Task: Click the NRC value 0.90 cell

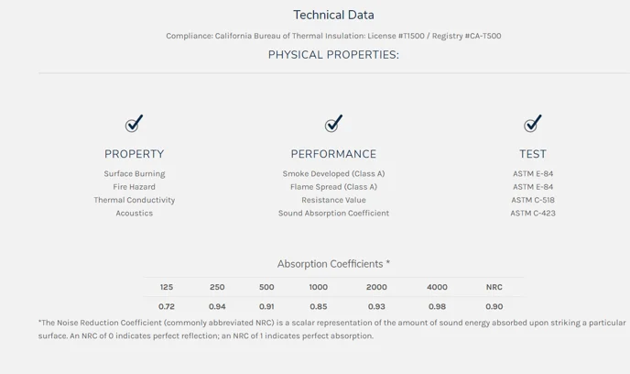Action: [494, 306]
